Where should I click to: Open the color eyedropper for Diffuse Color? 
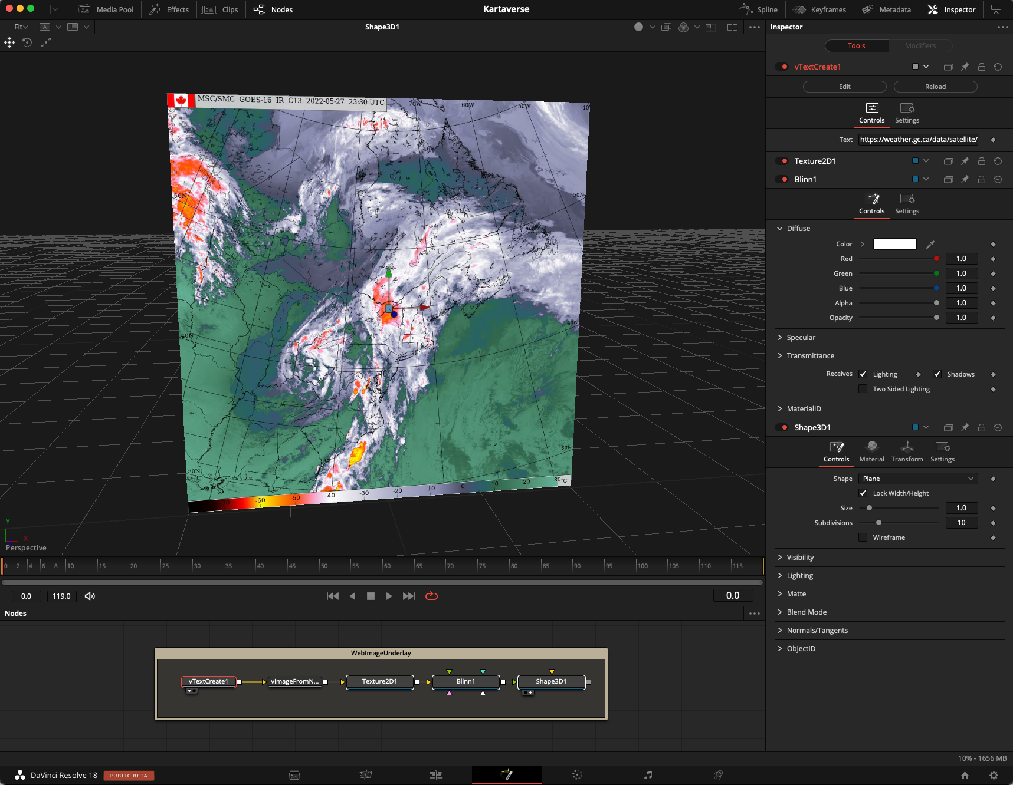[x=930, y=244]
